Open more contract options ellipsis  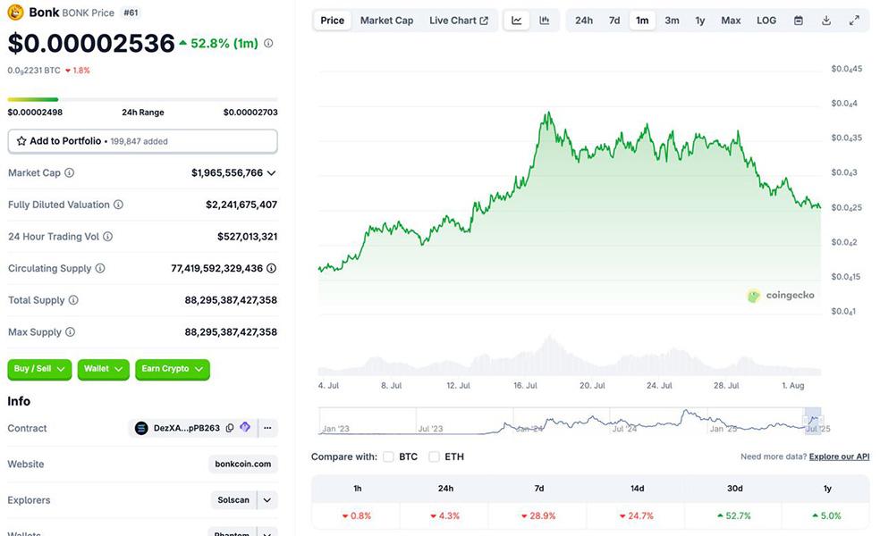coord(267,428)
